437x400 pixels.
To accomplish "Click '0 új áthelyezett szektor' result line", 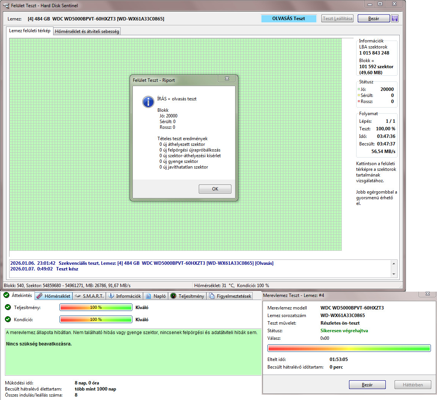I will (x=182, y=144).
